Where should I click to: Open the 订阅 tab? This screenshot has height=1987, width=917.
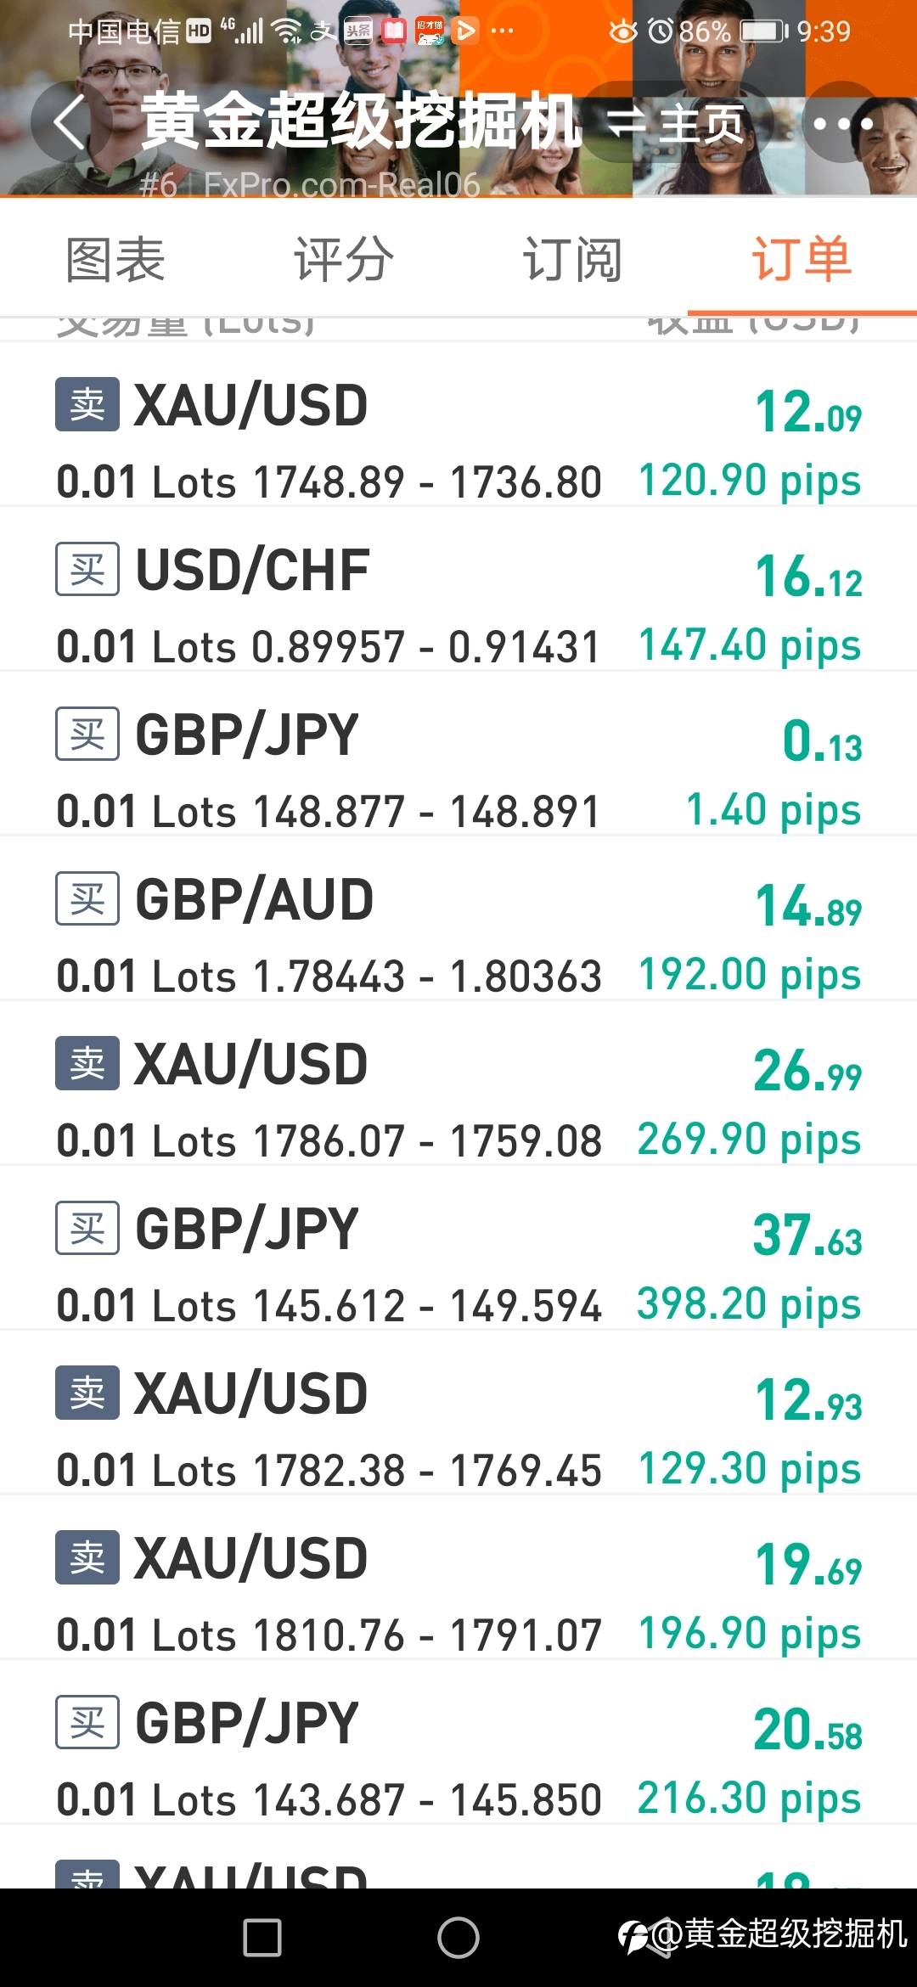pyautogui.click(x=572, y=260)
